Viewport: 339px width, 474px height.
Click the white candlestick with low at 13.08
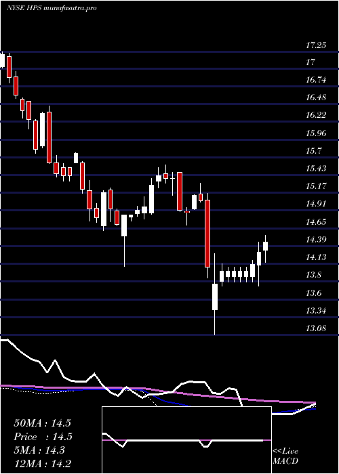[215, 297]
